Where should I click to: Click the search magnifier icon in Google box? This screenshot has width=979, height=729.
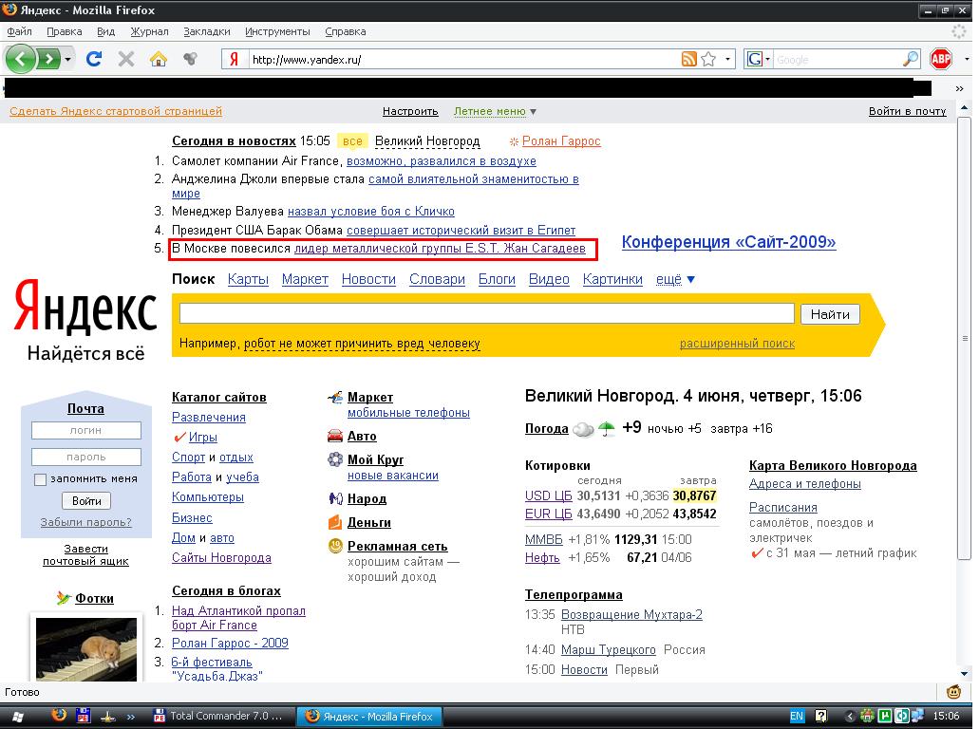(x=911, y=59)
